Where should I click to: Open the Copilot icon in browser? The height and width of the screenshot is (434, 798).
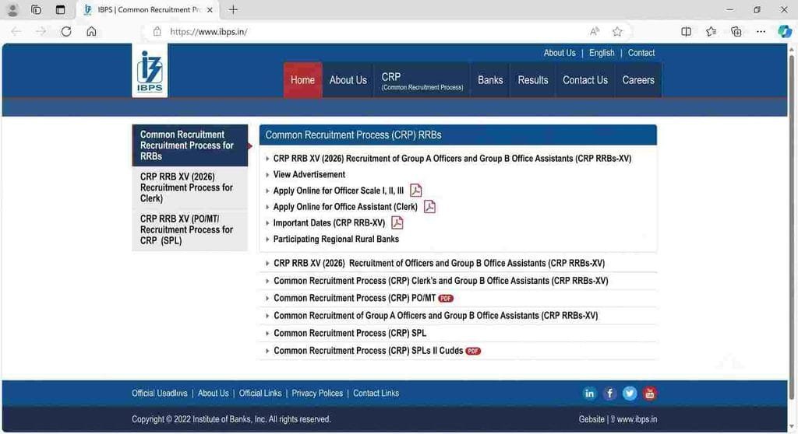(x=784, y=32)
